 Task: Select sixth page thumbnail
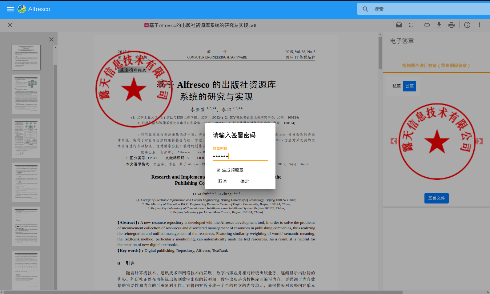tap(26, 270)
